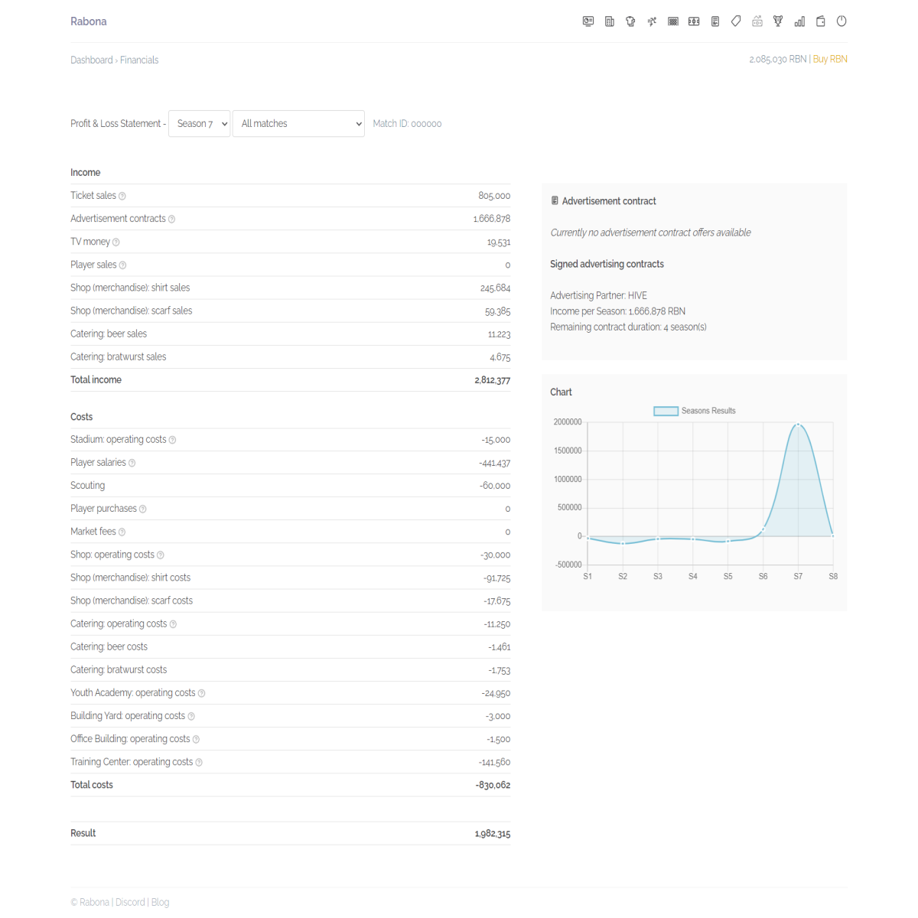Viewport: 918px width, 918px height.
Task: Toggle the Seasons Results chart legend
Action: tap(695, 411)
